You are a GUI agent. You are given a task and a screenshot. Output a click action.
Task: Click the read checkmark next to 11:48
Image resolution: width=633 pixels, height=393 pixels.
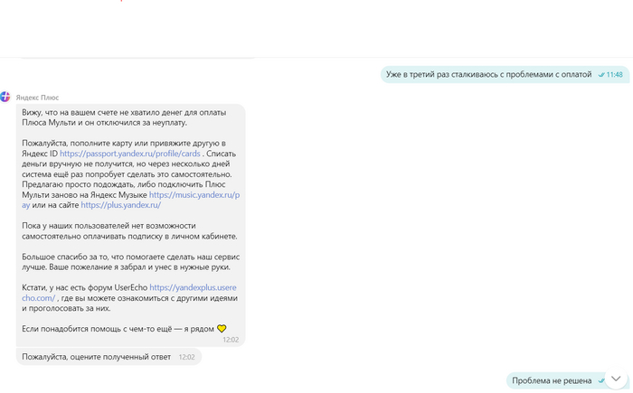[601, 75]
